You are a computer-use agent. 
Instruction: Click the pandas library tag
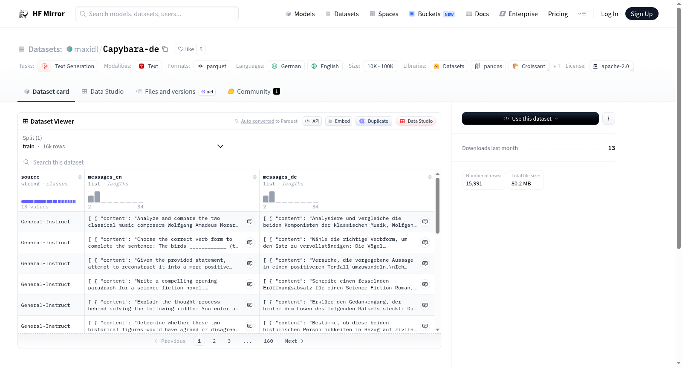tap(488, 66)
